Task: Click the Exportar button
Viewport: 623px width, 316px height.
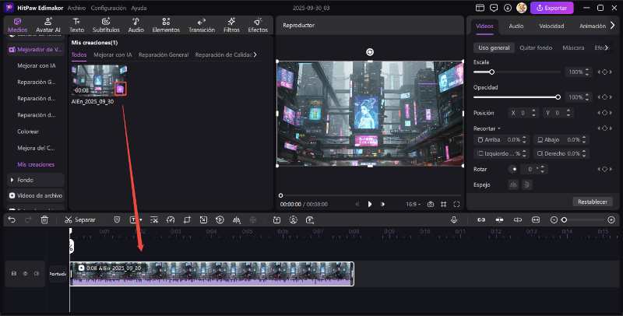Action: point(552,8)
